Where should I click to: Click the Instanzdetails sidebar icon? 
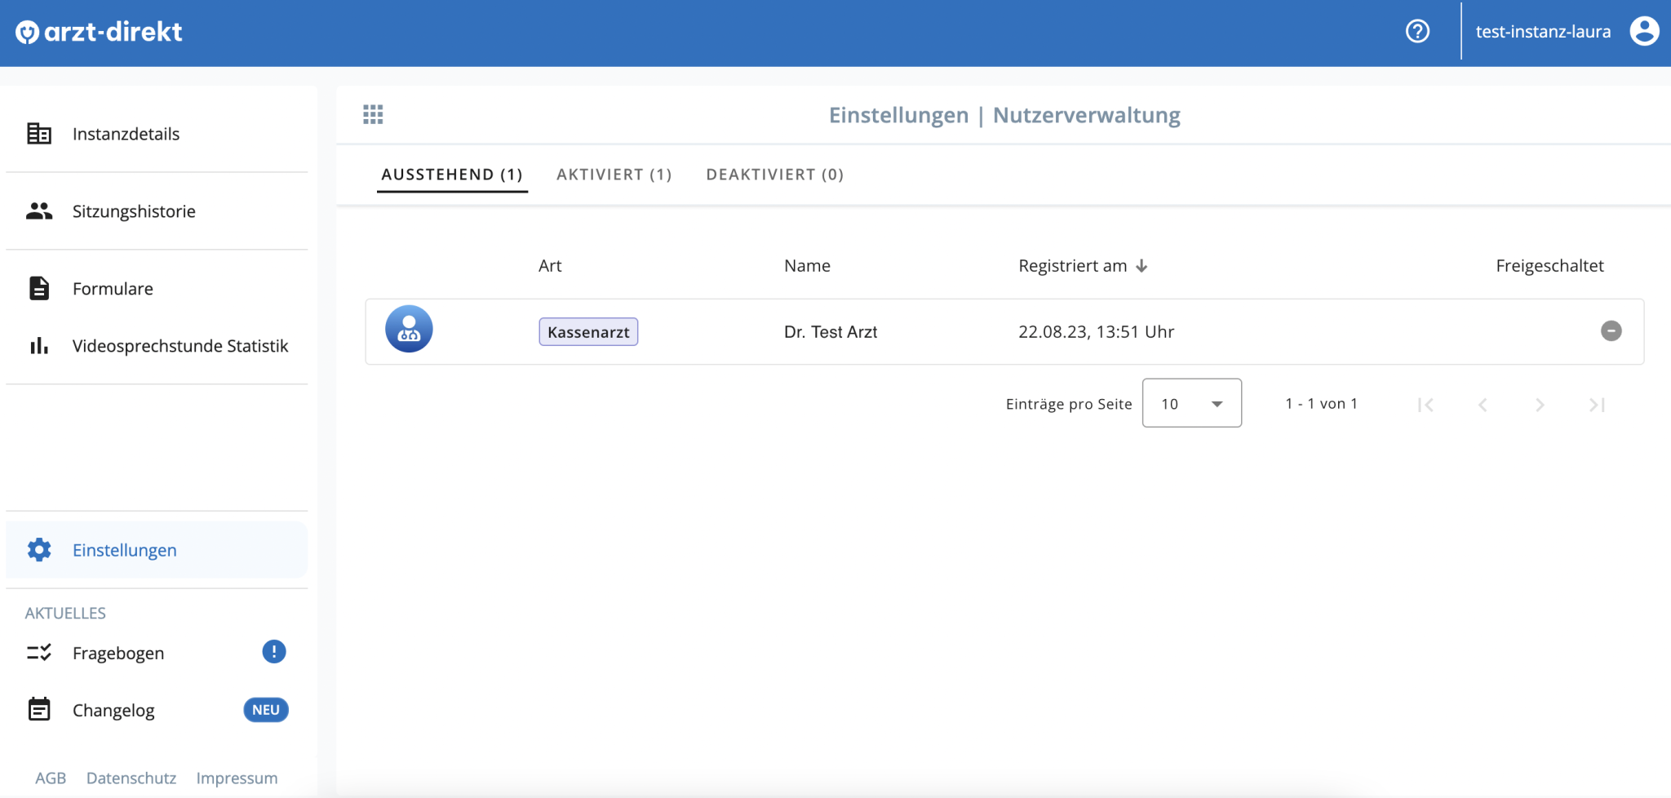coord(39,134)
